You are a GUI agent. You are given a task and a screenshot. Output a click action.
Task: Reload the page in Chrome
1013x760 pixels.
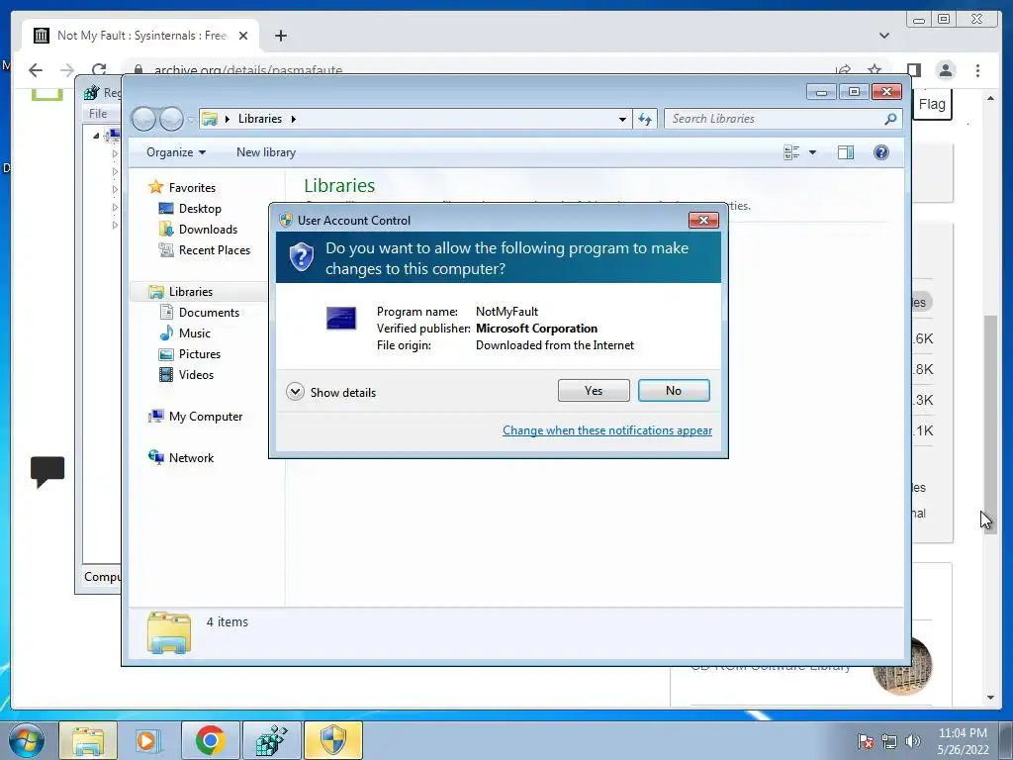point(99,70)
